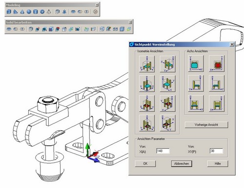Select the cyan top-view chair Achs Ansicht

(x=196, y=64)
